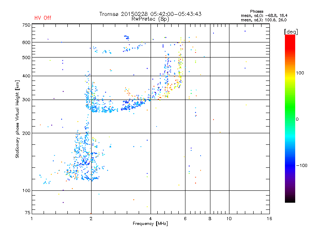The height and width of the screenshot is (238, 317).
Task: Click the y-axis '600' tick label
Action: click(x=26, y=42)
